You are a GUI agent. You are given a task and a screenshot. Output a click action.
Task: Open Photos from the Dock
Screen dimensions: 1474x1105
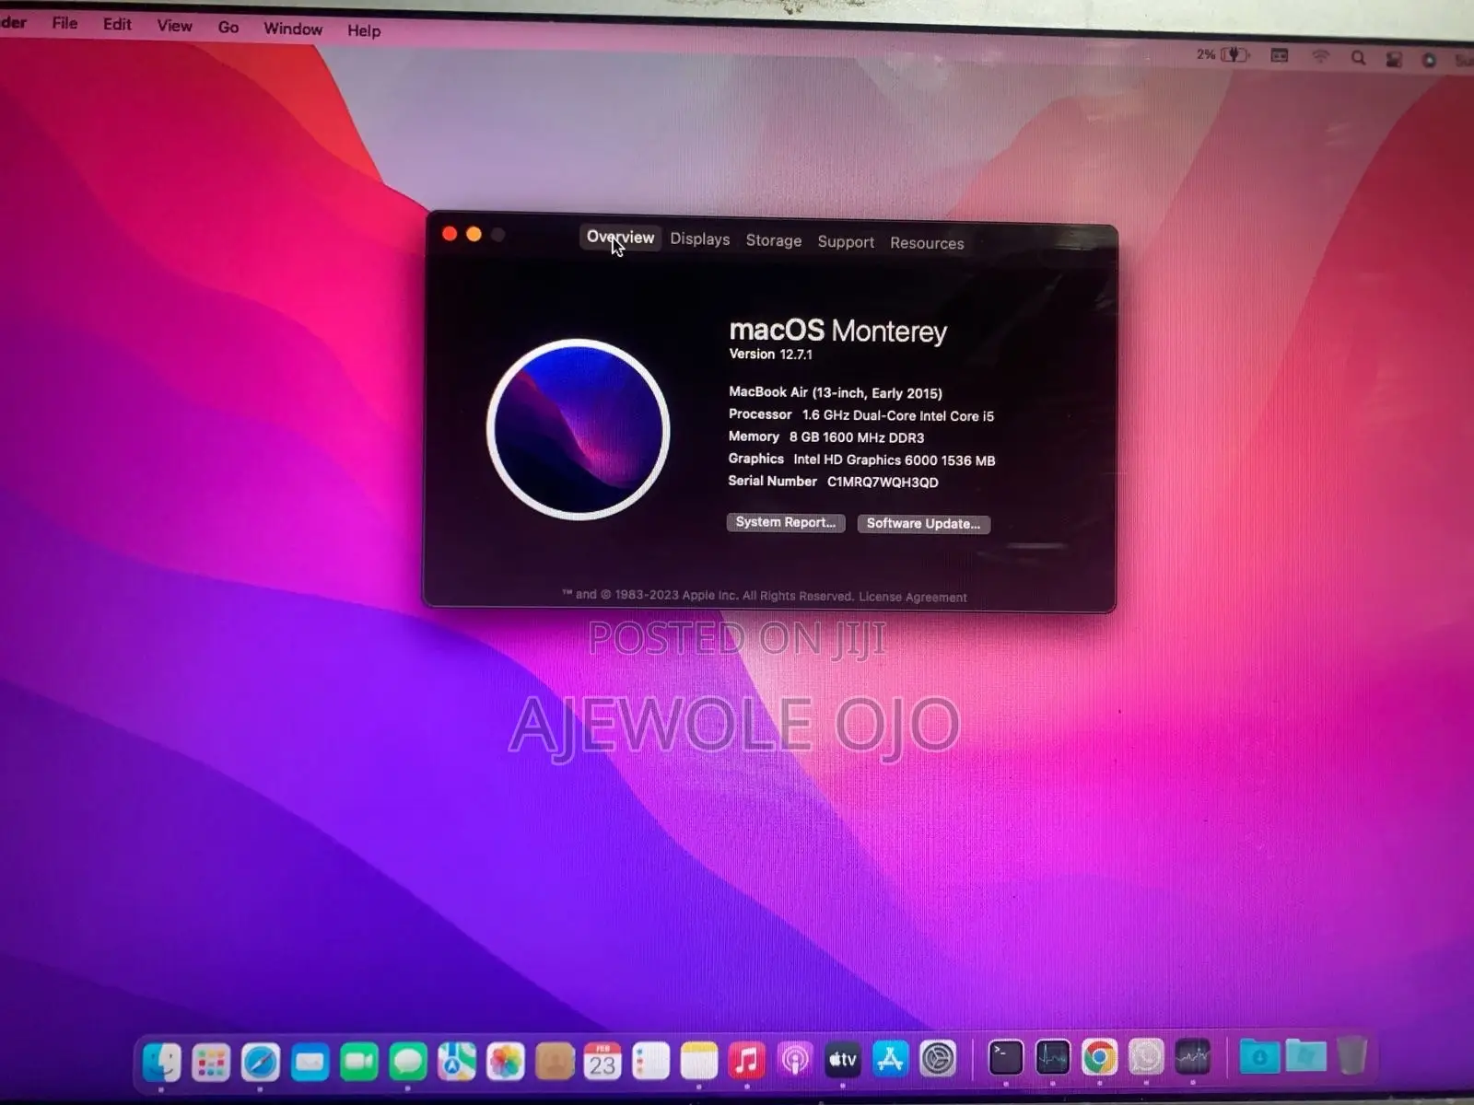[x=505, y=1063]
